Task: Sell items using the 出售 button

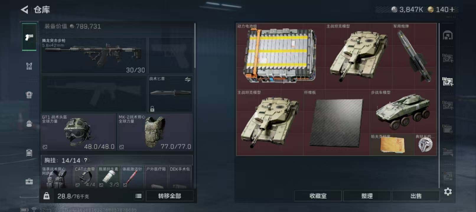Action: [416, 196]
